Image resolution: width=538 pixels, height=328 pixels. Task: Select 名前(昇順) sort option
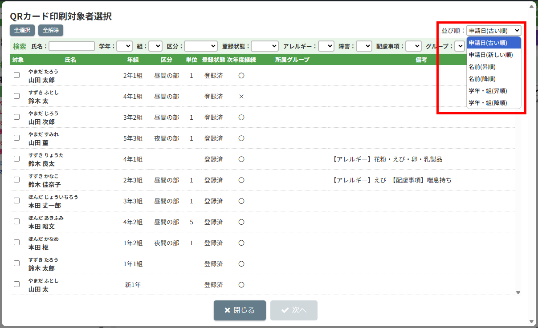point(482,67)
